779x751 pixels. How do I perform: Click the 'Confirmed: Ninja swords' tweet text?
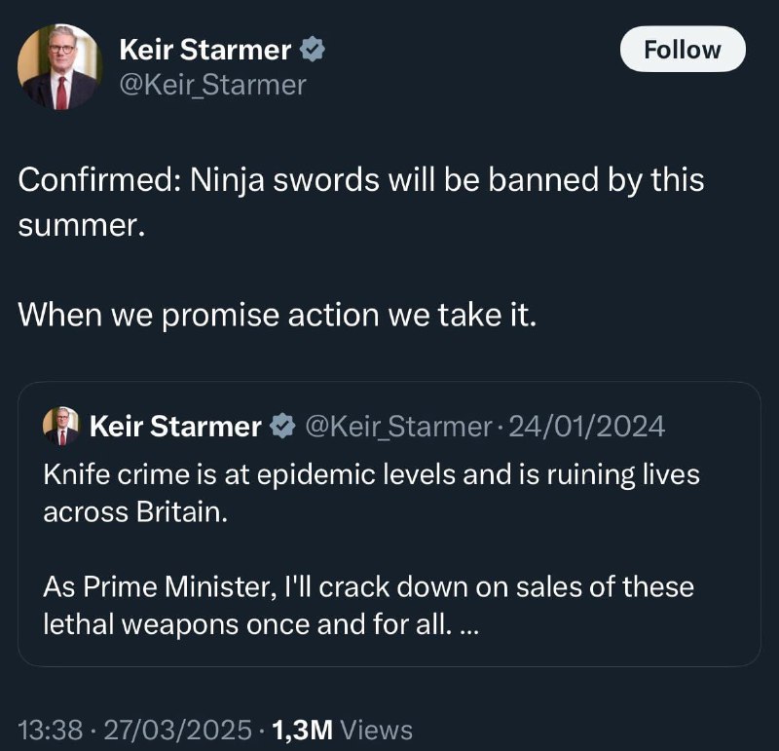click(361, 203)
